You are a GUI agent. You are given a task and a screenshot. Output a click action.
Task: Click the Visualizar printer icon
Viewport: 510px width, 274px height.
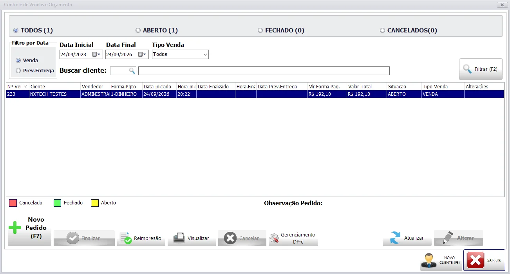click(179, 238)
